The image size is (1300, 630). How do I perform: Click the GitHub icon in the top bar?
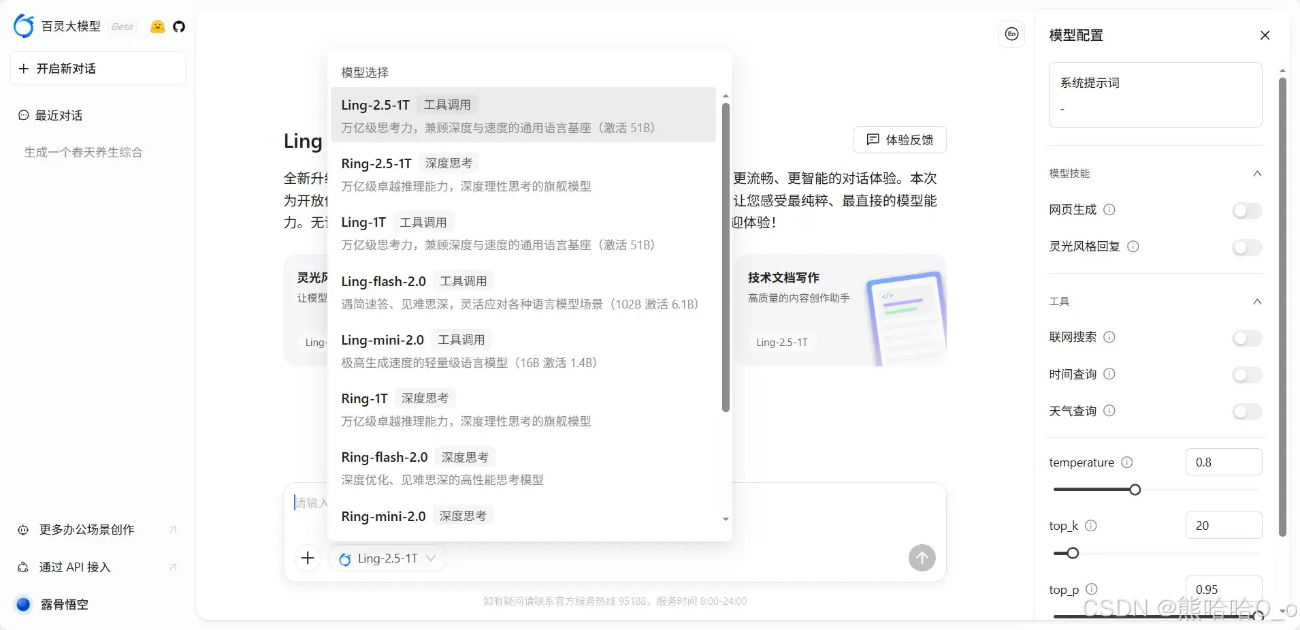[x=179, y=27]
